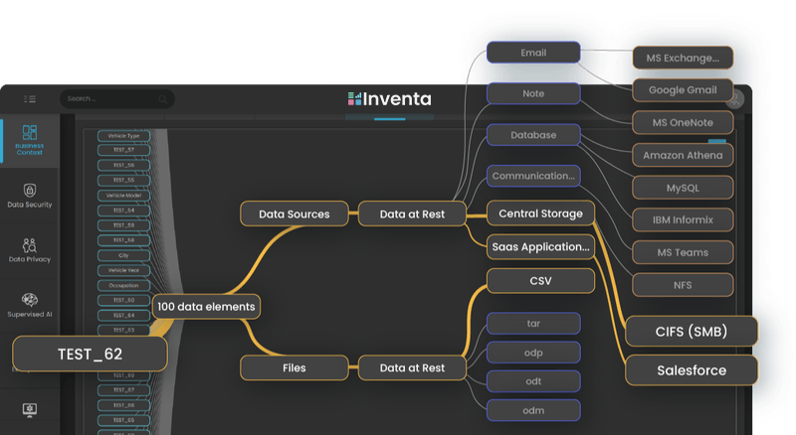
Task: Select the TEST_55 data element
Action: coord(123,180)
